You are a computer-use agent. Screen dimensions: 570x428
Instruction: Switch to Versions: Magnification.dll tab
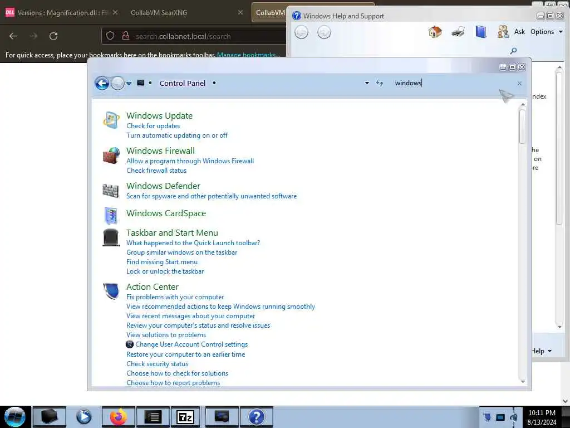(x=62, y=13)
